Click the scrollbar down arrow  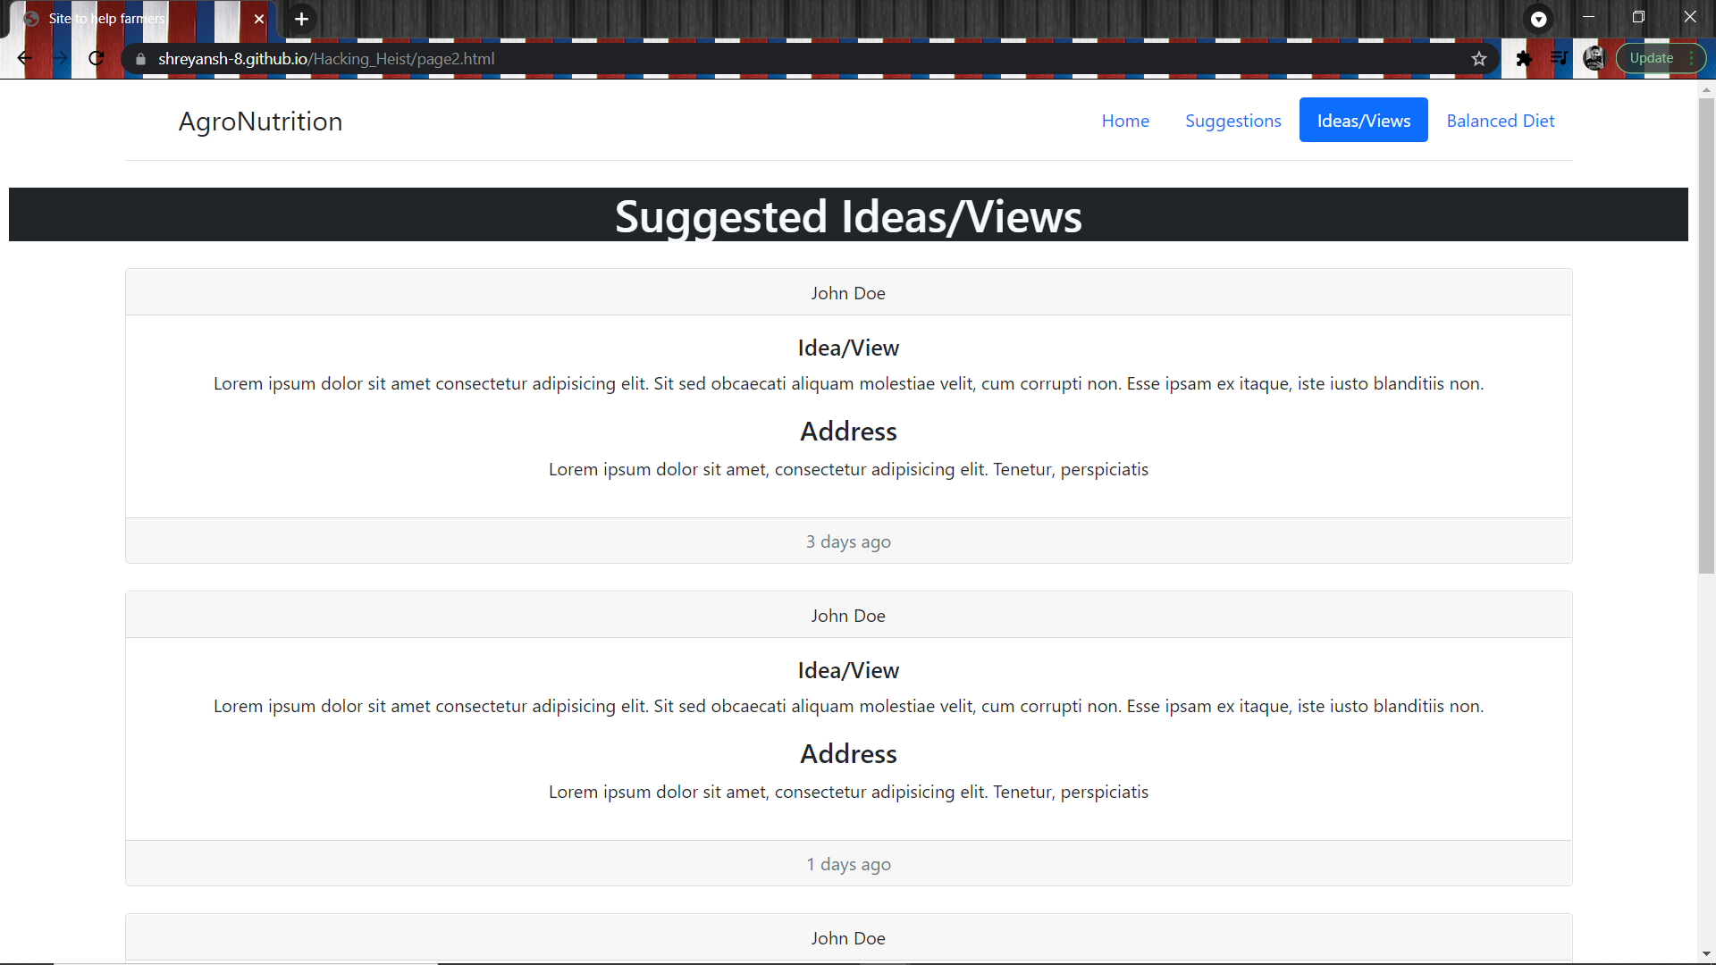[1706, 953]
